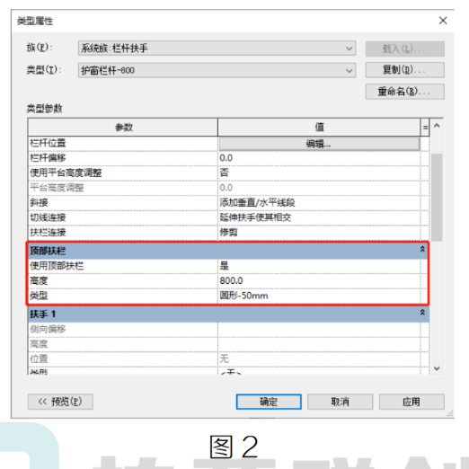Click the parameter list scroll up arrow
Screen dimensions: 469x469
click(x=437, y=126)
